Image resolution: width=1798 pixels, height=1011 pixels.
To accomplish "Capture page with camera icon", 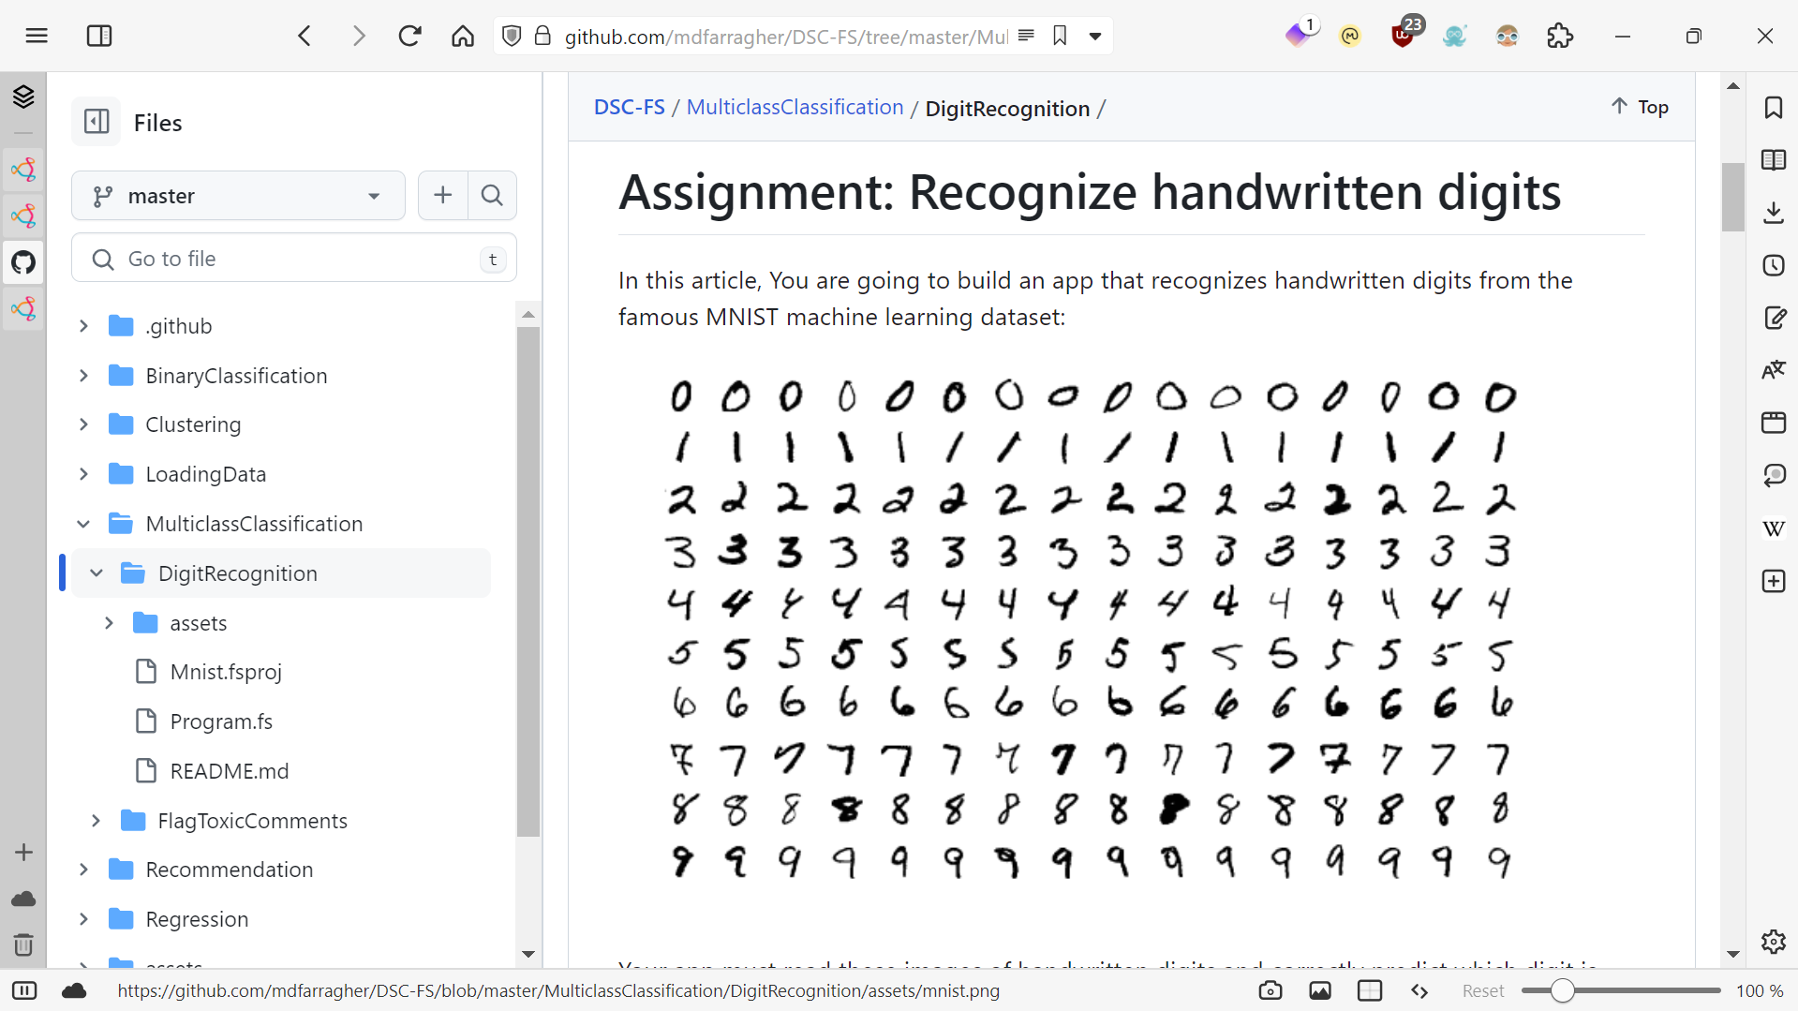I will point(1270,990).
